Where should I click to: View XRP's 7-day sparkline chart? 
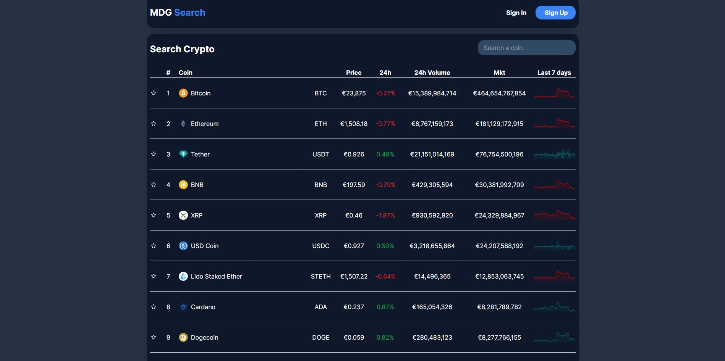click(x=554, y=215)
